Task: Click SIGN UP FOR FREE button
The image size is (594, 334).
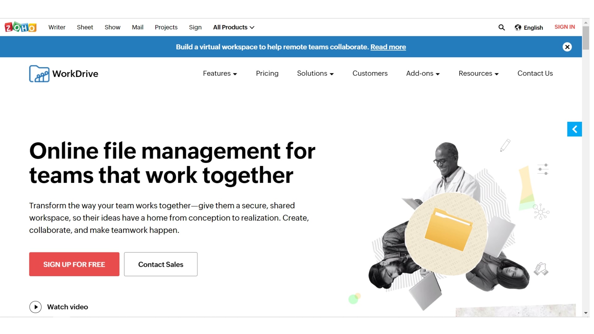Action: (x=74, y=264)
